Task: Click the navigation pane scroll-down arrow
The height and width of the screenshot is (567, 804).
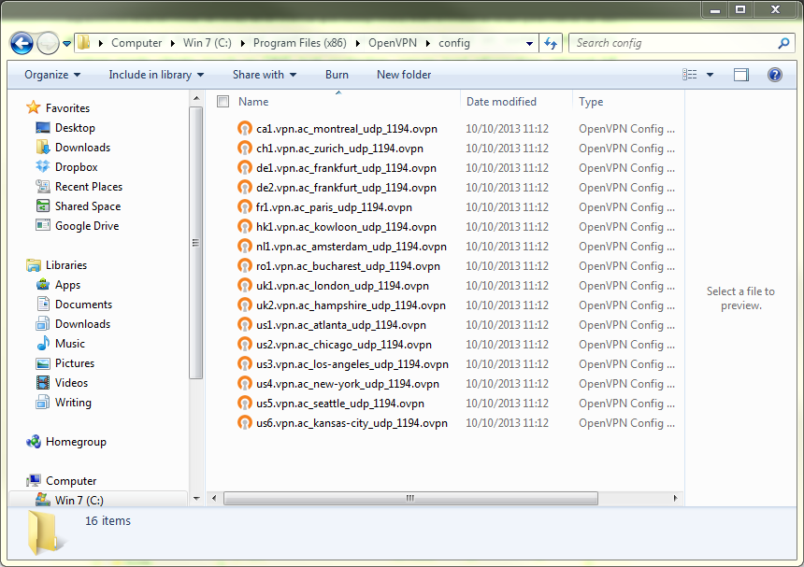Action: tap(196, 498)
